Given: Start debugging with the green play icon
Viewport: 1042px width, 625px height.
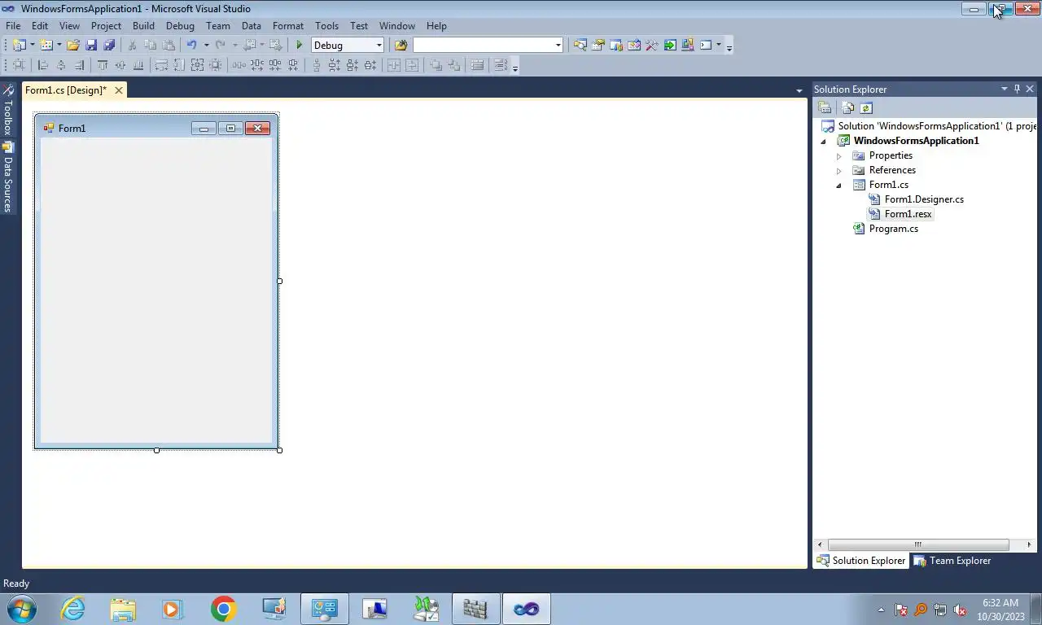Looking at the screenshot, I should click(x=300, y=46).
